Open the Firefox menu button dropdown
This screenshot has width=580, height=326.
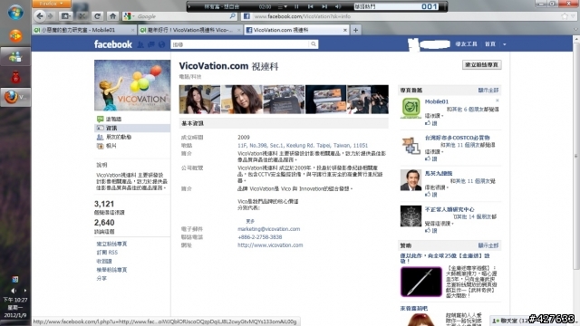(x=52, y=4)
